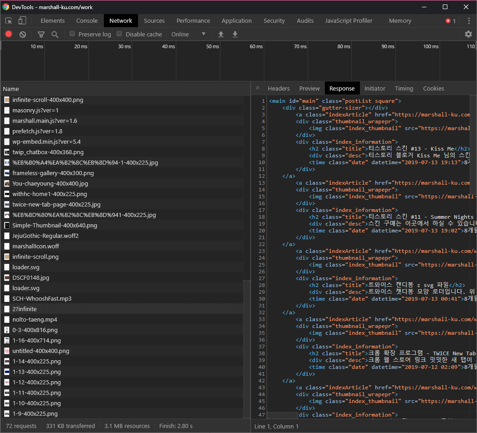477x433 pixels.
Task: Switch to the Timing tab
Action: [x=404, y=89]
